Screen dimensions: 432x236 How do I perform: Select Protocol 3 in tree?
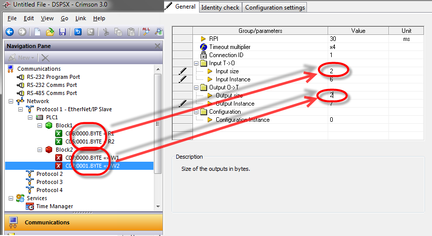[50, 182]
